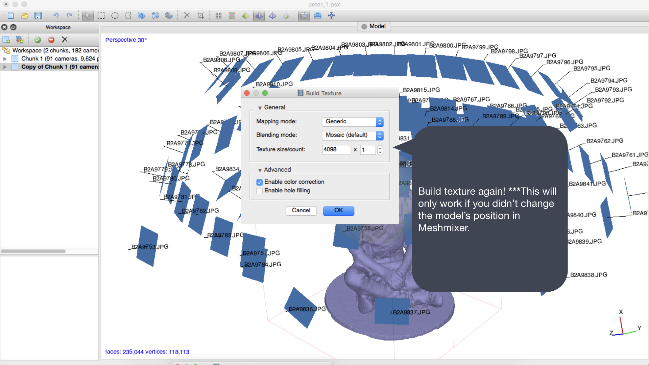Viewport: 649px width, 365px height.
Task: Toggle Show Cameras toolbar icon
Action: click(304, 16)
